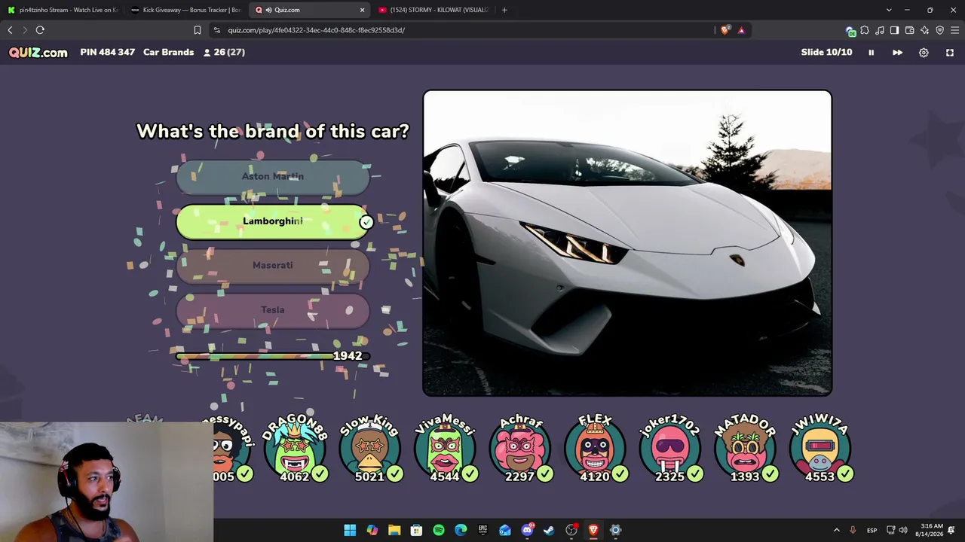965x542 pixels.
Task: Open Brave Wallet
Action: [x=909, y=30]
